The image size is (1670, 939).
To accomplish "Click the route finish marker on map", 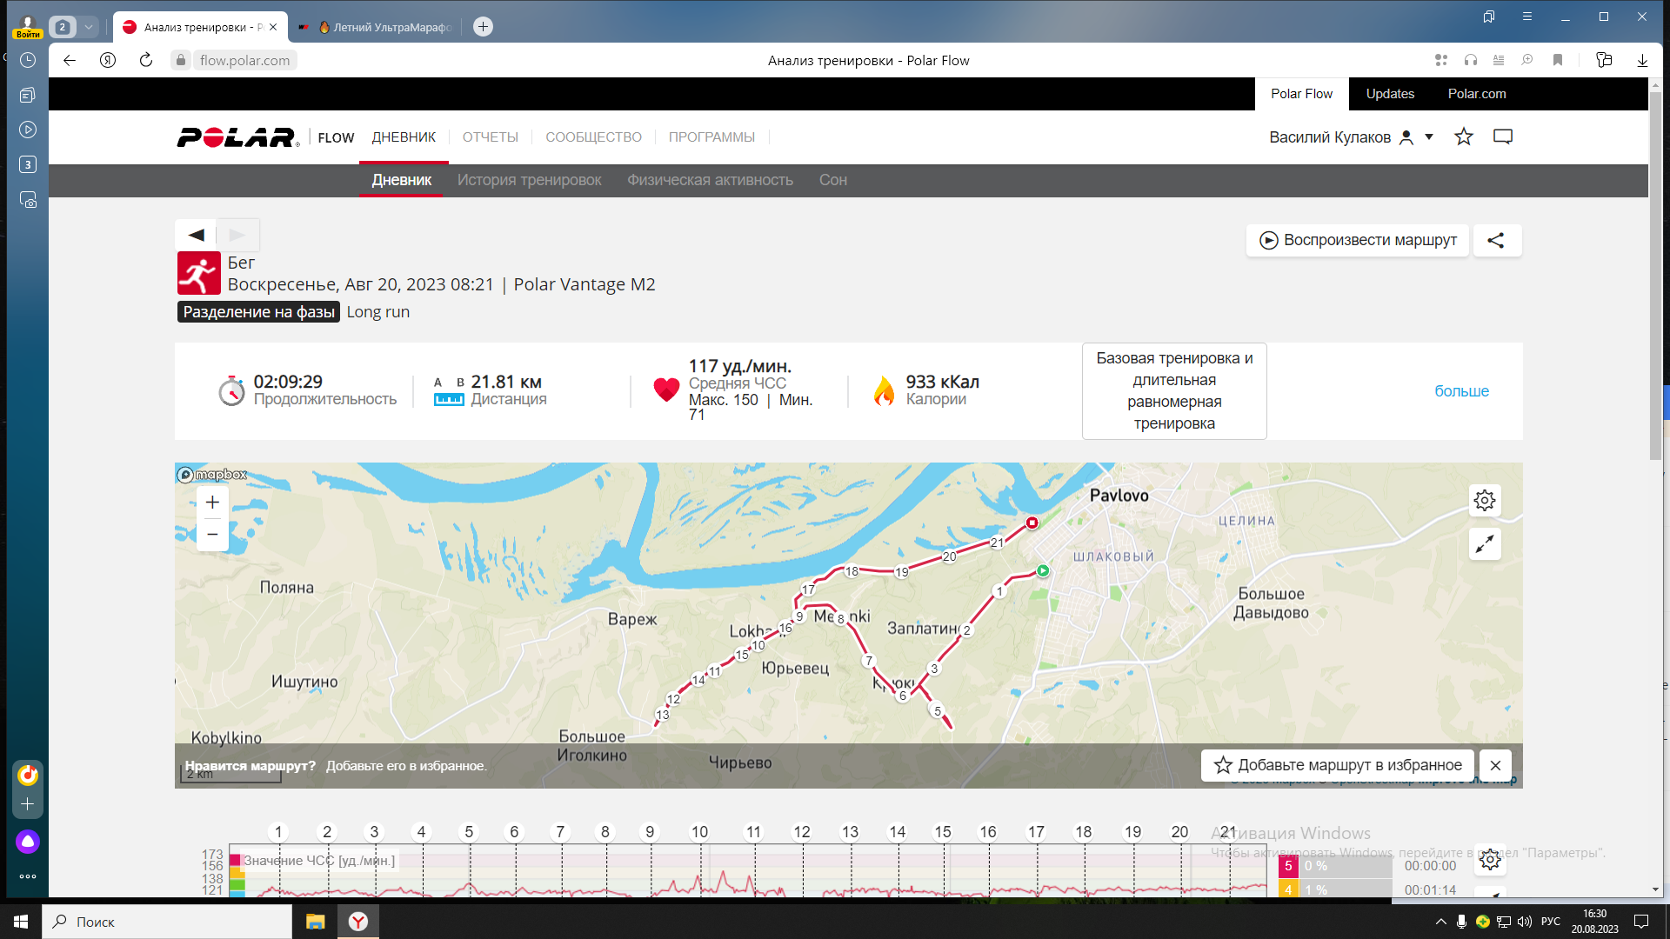I will pos(1032,523).
